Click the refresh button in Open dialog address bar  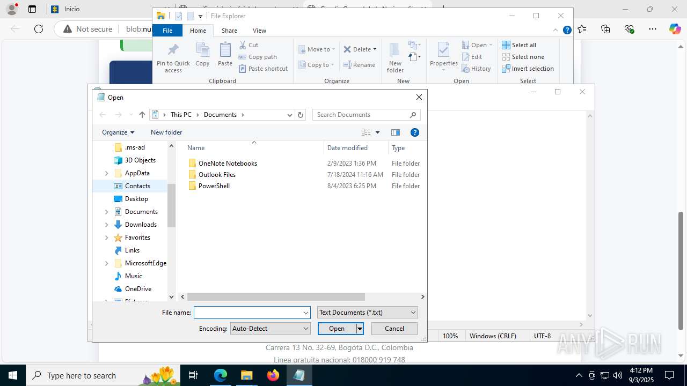coord(301,115)
